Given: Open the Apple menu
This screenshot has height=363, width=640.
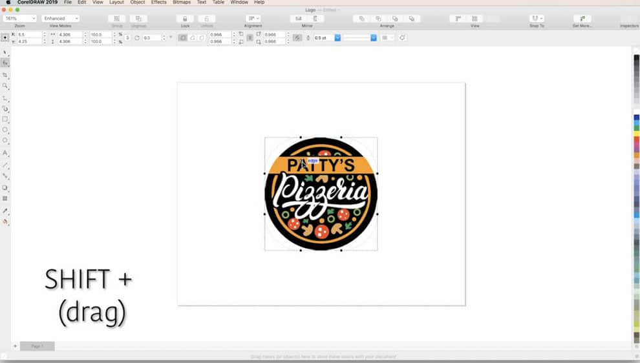Looking at the screenshot, I should (x=8, y=3).
